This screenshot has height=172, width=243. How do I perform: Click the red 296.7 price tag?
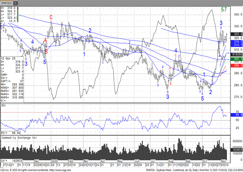tap(237, 65)
